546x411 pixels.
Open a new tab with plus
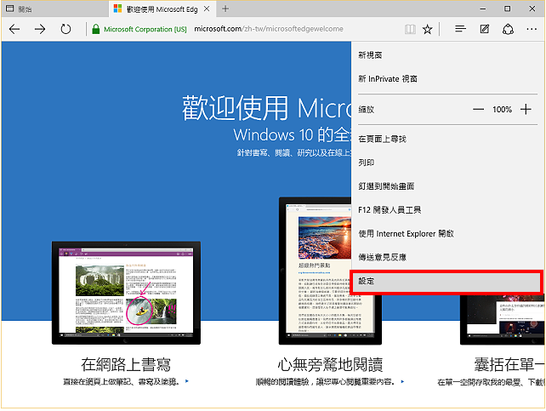tap(225, 9)
